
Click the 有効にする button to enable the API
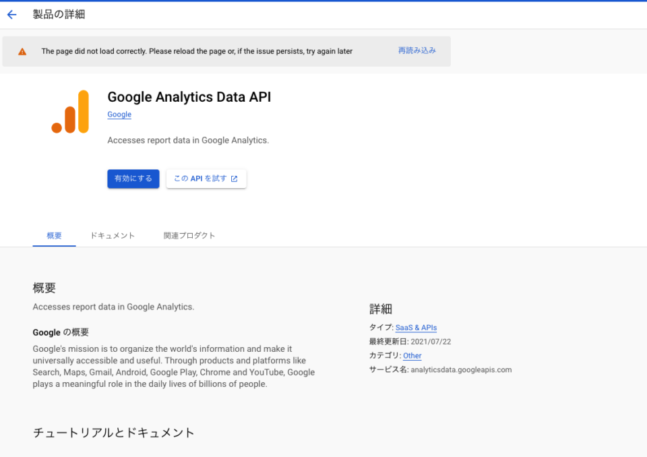pos(133,179)
